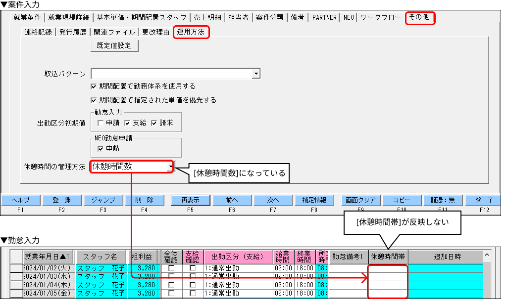Viewport: 507px width, 299px height.
Task: Select the PARTNER tab
Action: click(324, 17)
